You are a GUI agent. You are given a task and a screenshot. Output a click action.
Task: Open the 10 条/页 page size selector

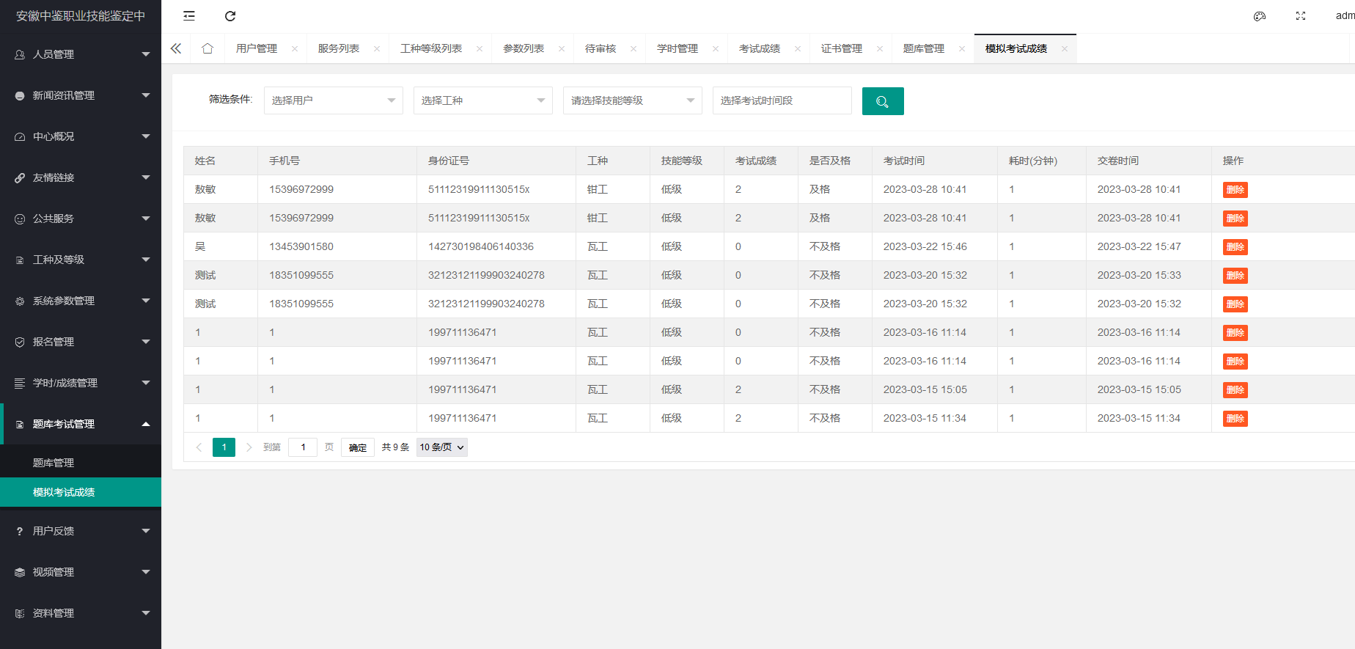click(442, 447)
